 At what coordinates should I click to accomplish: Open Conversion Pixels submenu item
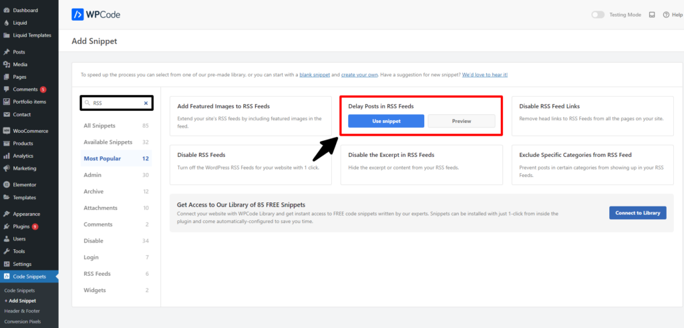tap(23, 321)
